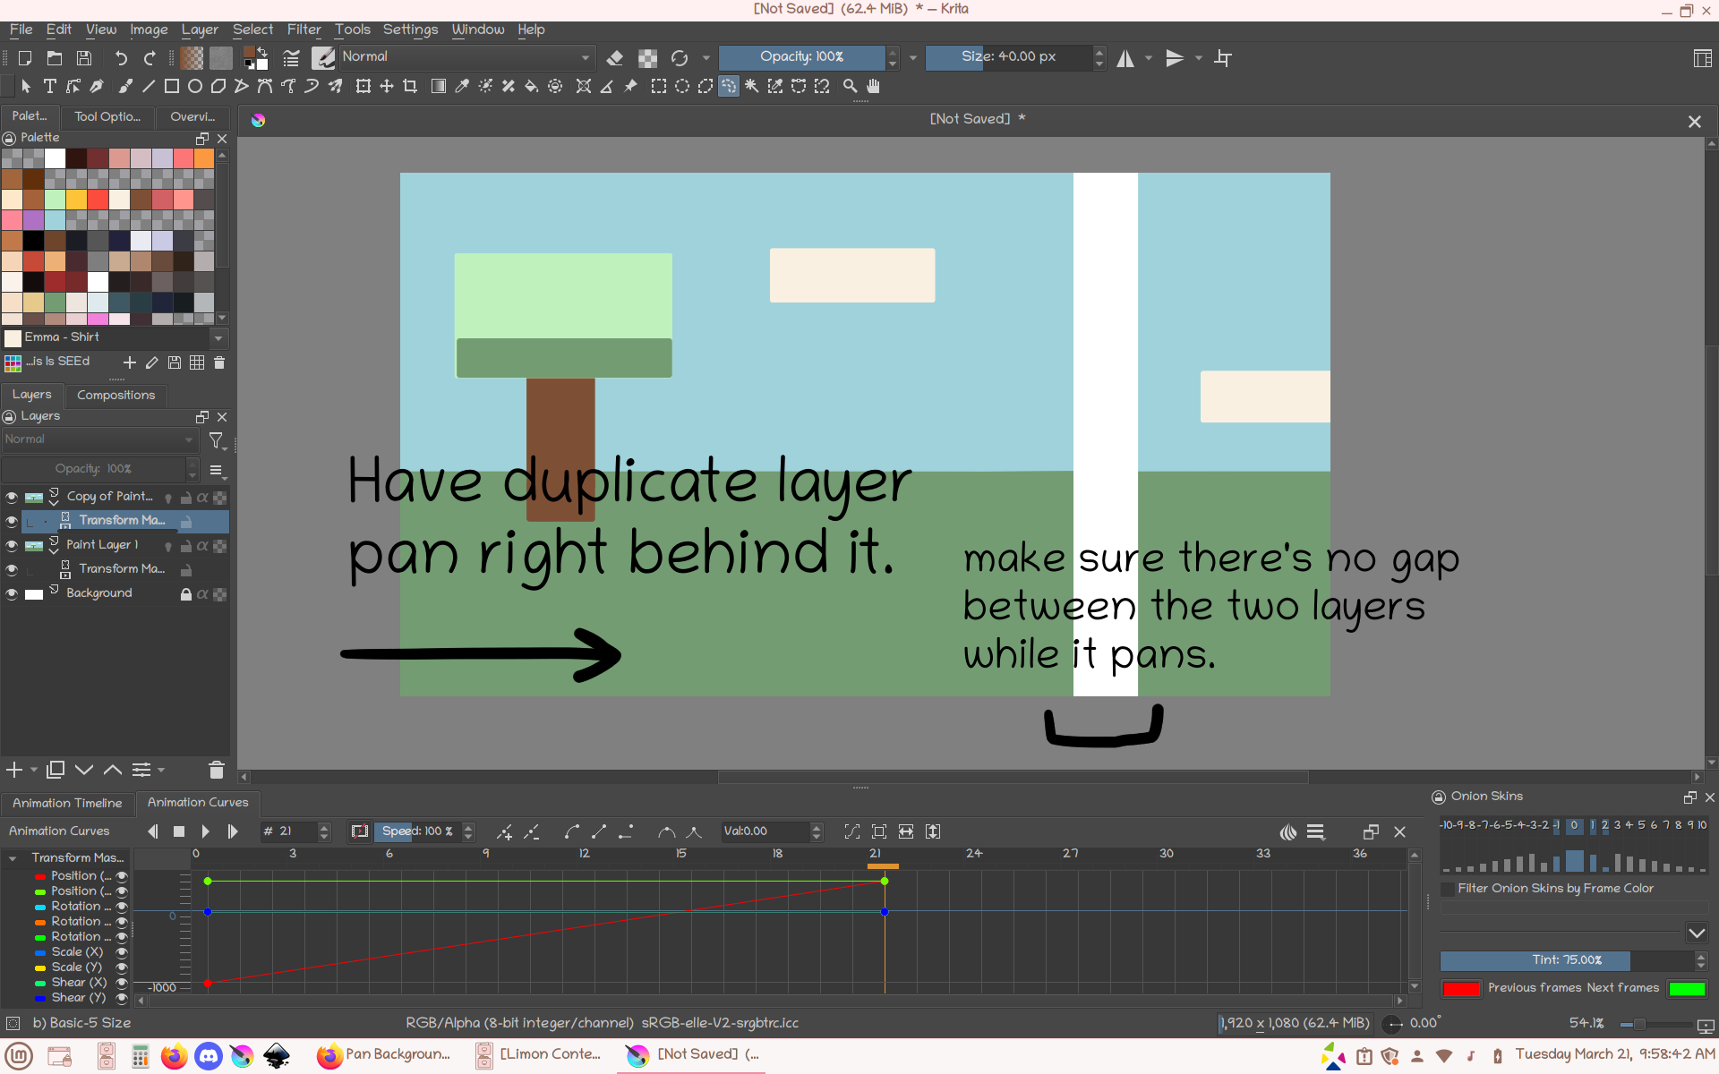The width and height of the screenshot is (1719, 1074).
Task: Select the Pan hand tool
Action: coord(874,87)
